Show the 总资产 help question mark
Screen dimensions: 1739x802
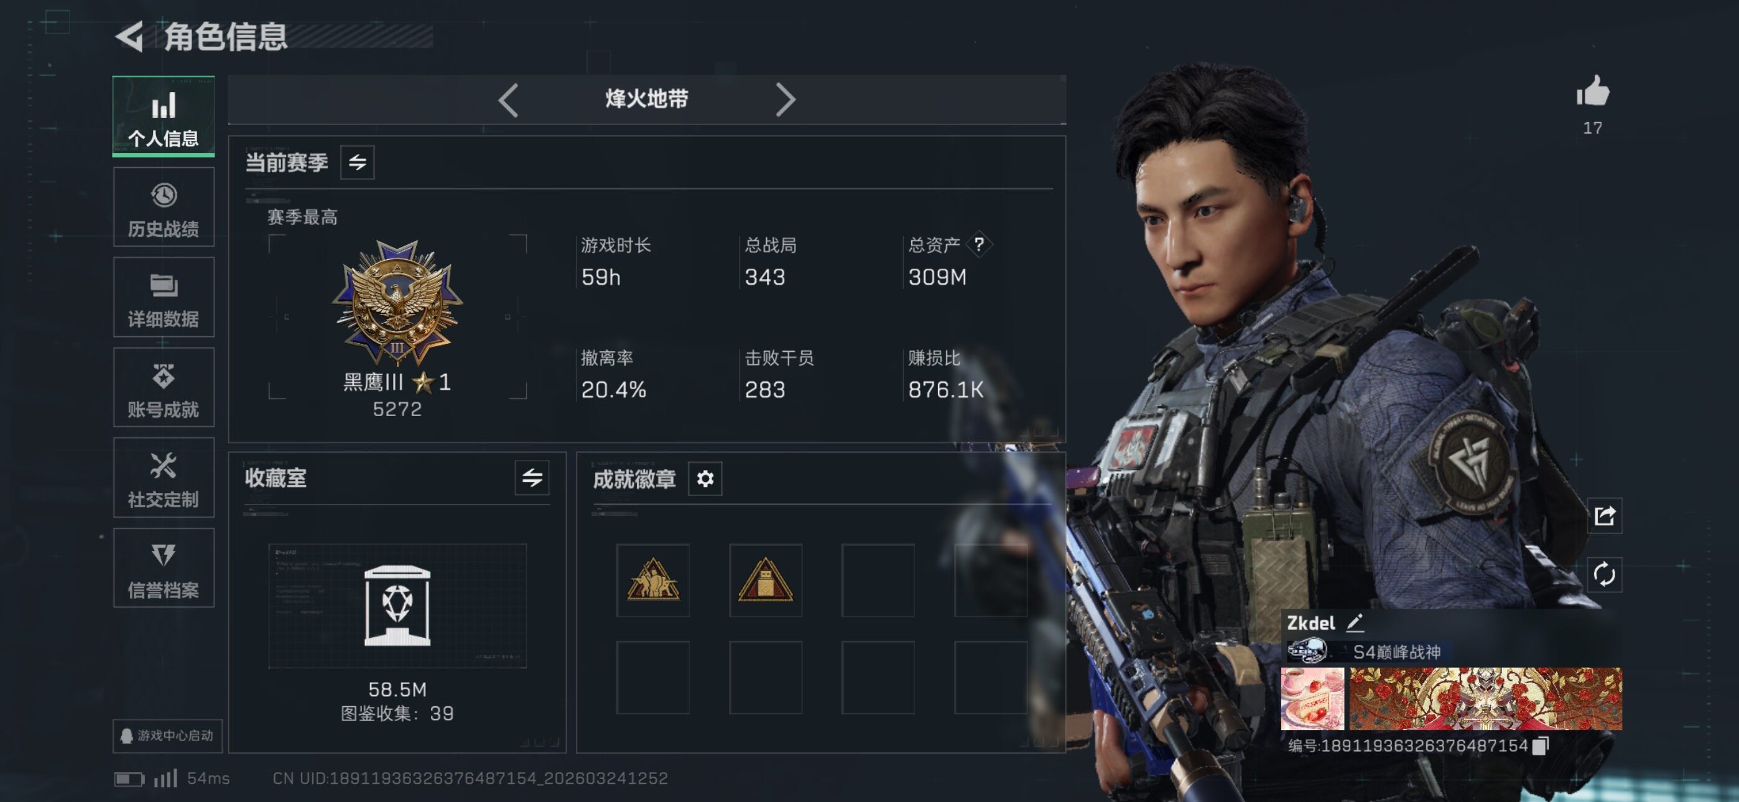click(978, 244)
